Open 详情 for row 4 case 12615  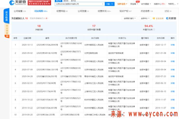[x=173, y=69]
